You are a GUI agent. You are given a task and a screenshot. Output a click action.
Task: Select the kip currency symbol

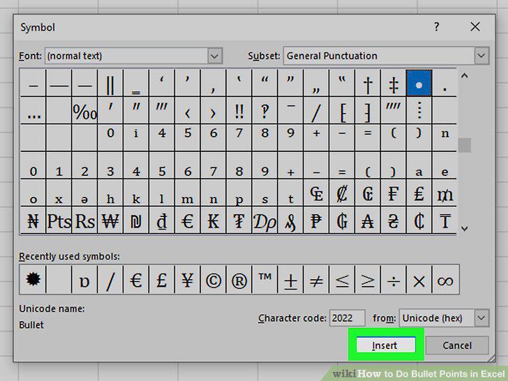214,221
